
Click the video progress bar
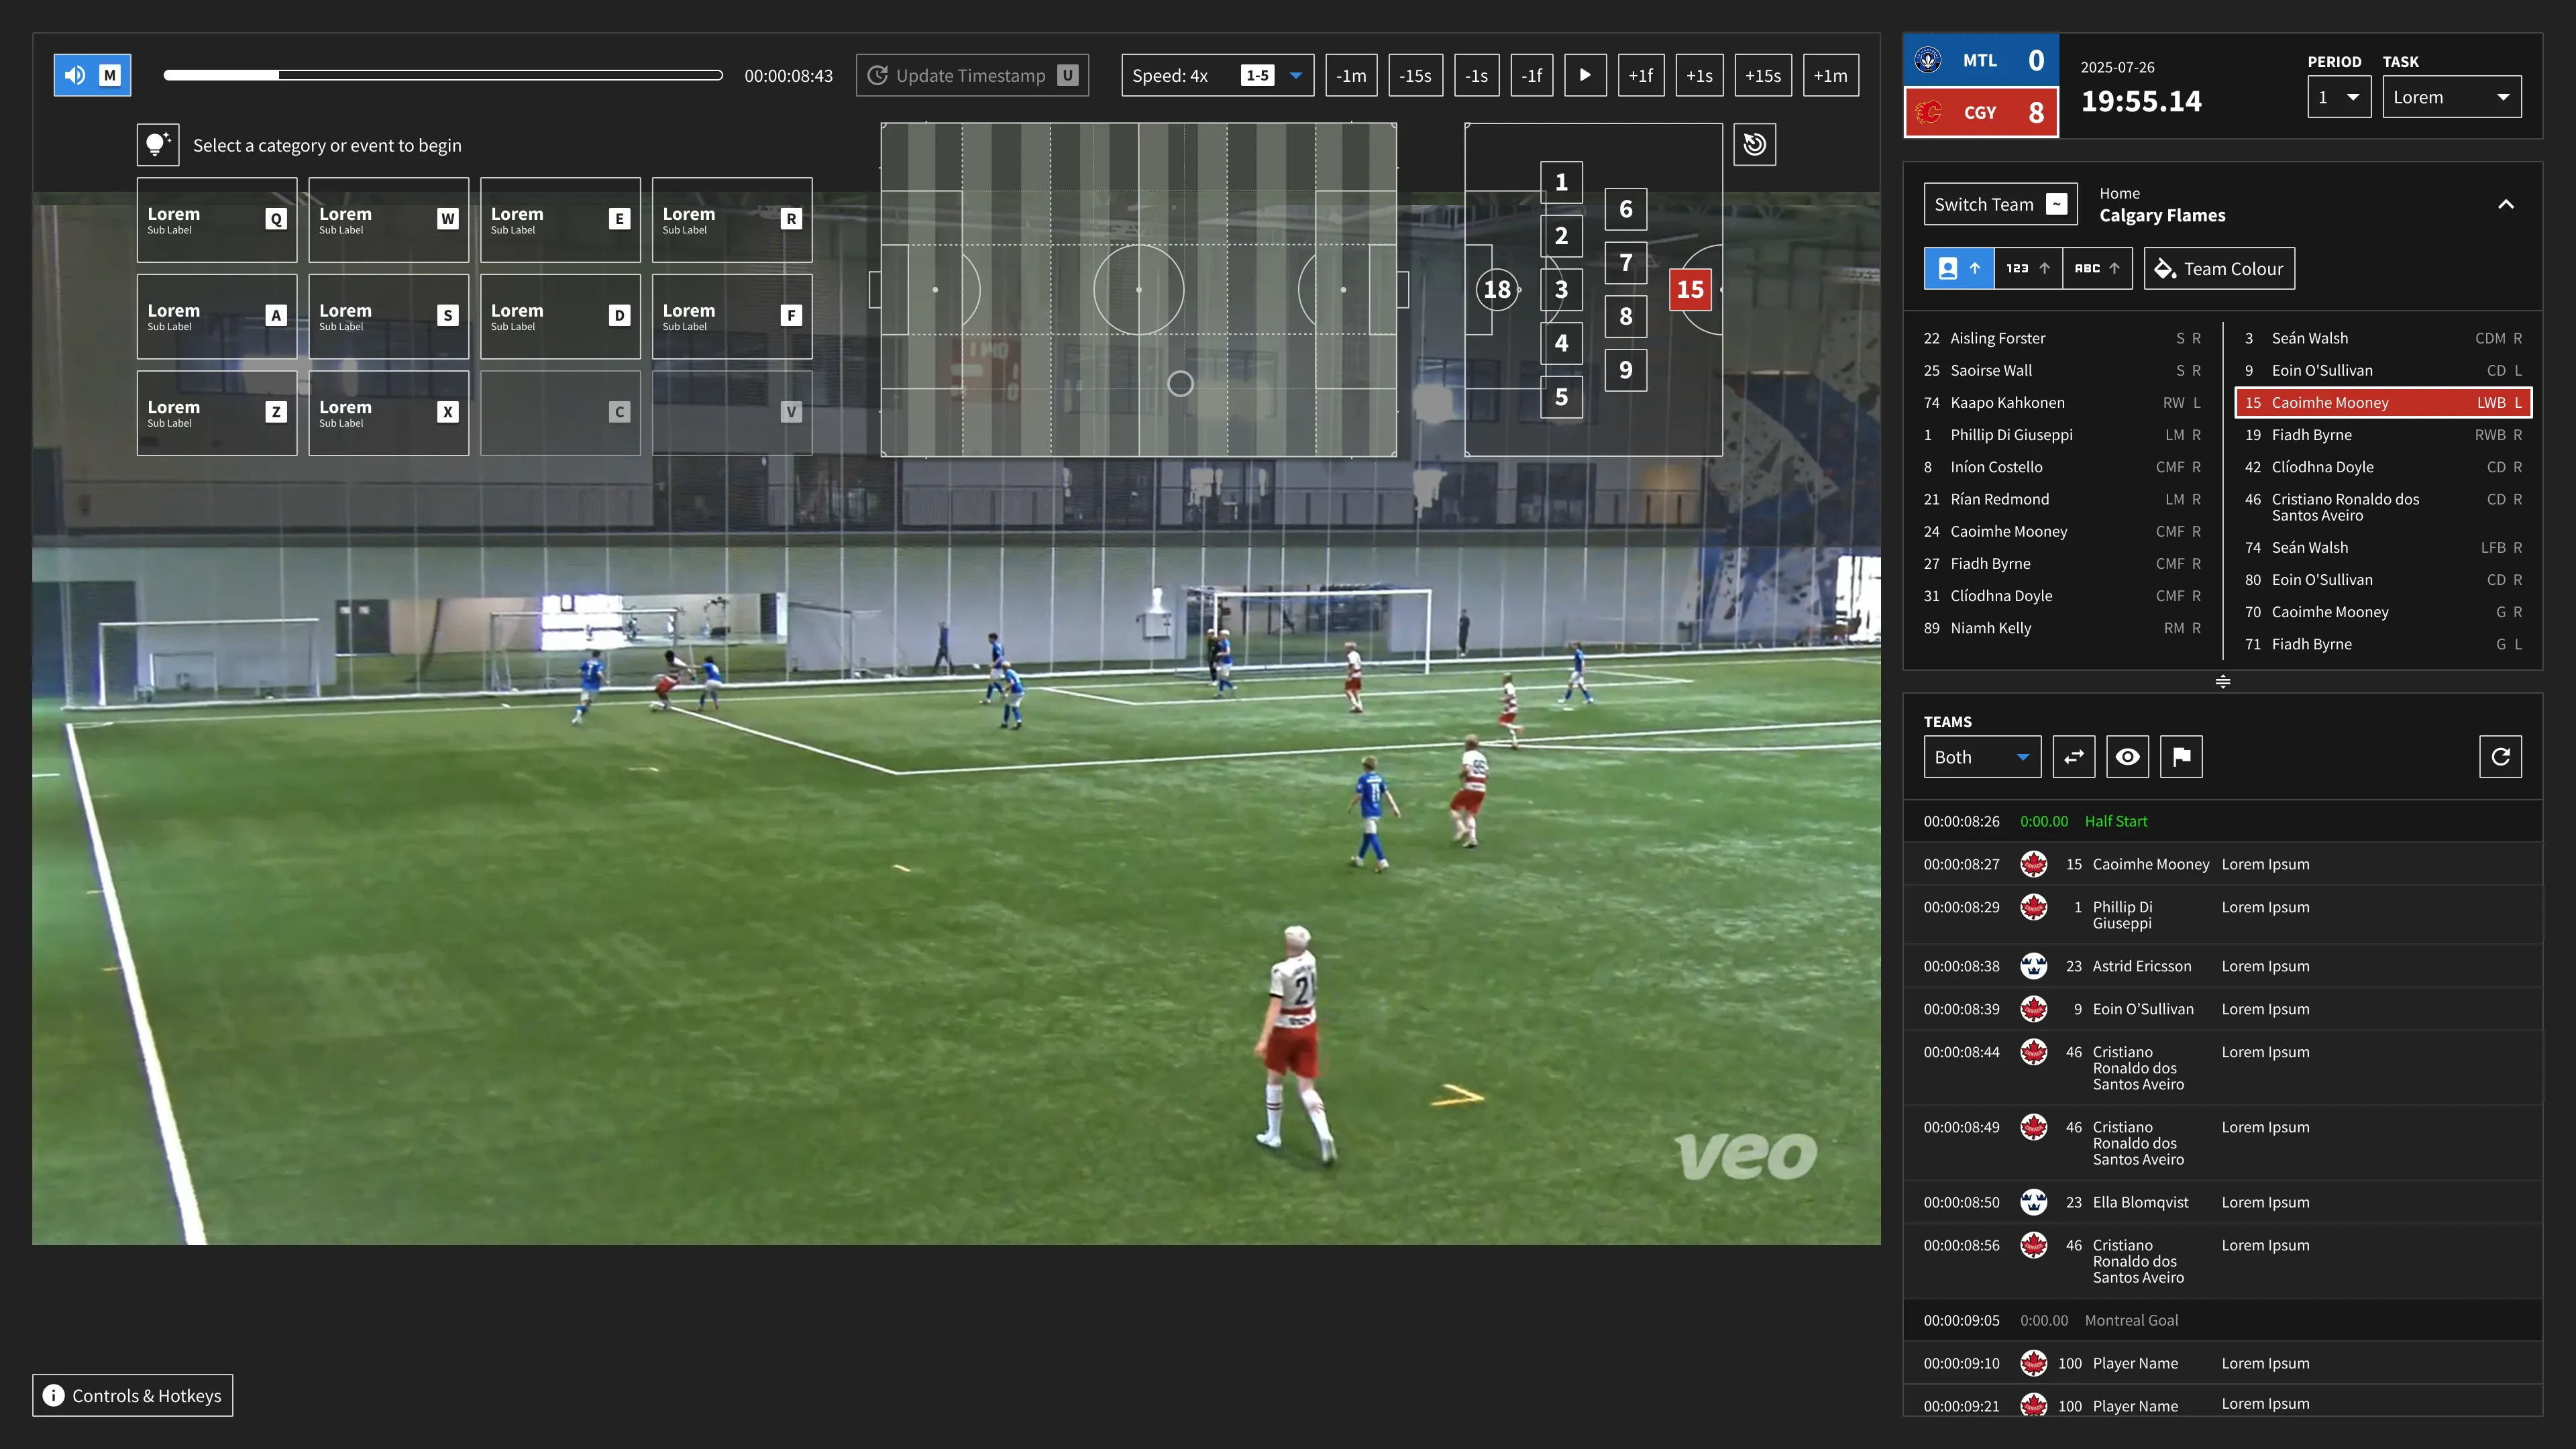(443, 75)
